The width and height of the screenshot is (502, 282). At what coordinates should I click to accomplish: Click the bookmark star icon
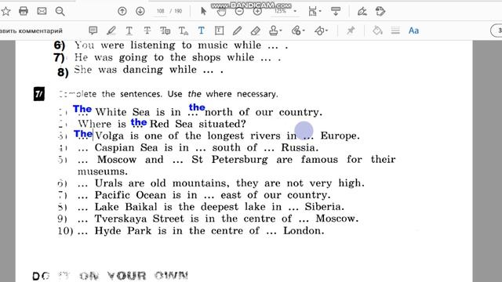5,12
